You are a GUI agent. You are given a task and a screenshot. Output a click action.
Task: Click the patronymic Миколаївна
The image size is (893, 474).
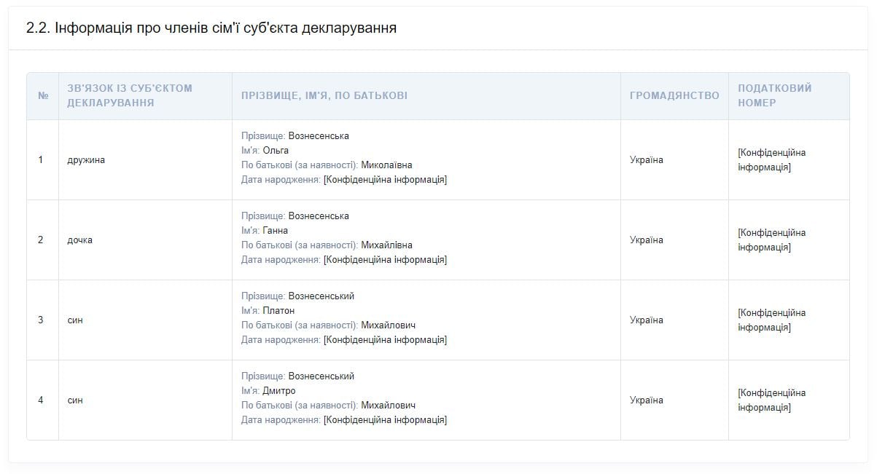(x=386, y=165)
